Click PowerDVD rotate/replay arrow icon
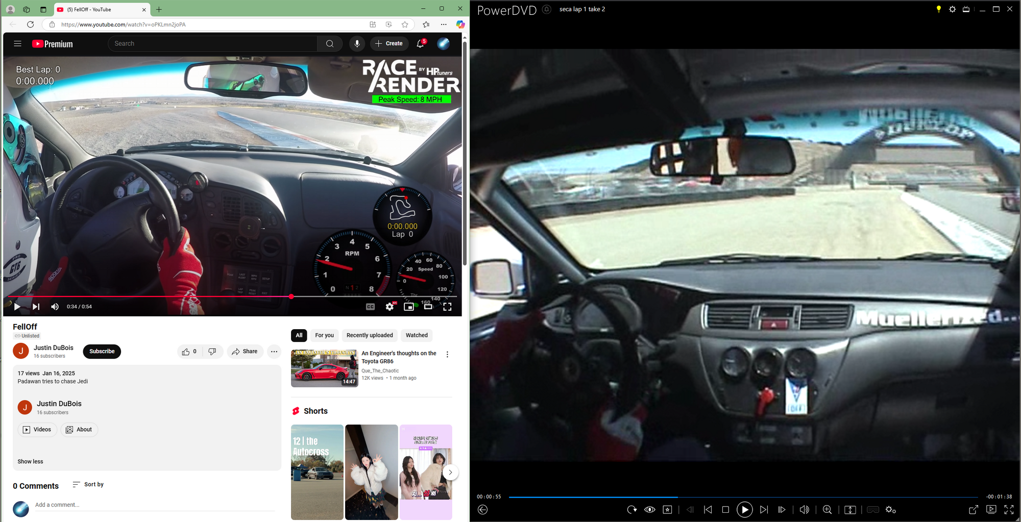This screenshot has width=1021, height=522. [x=631, y=510]
